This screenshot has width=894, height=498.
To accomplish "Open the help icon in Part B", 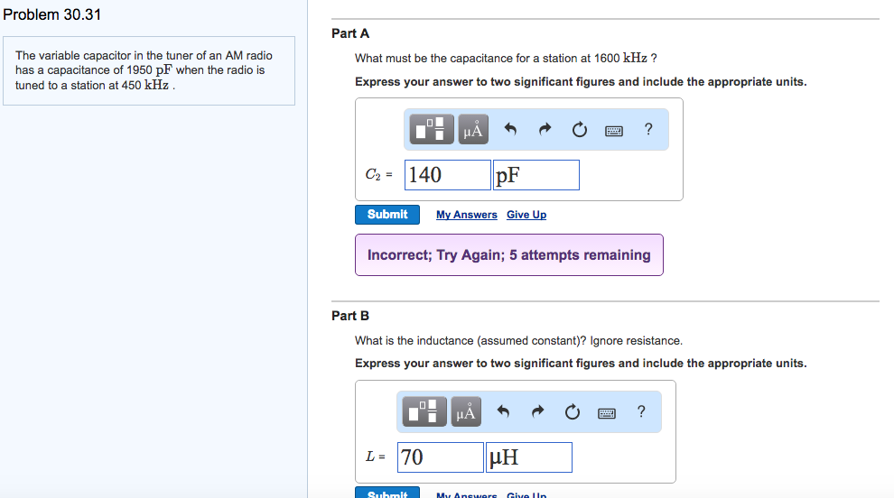I will (x=641, y=411).
